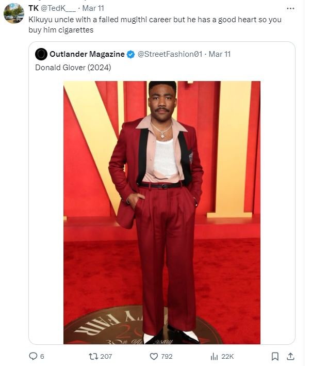Image resolution: width=311 pixels, height=366 pixels.
Task: Repost this tweet via retweet icon
Action: 93,356
